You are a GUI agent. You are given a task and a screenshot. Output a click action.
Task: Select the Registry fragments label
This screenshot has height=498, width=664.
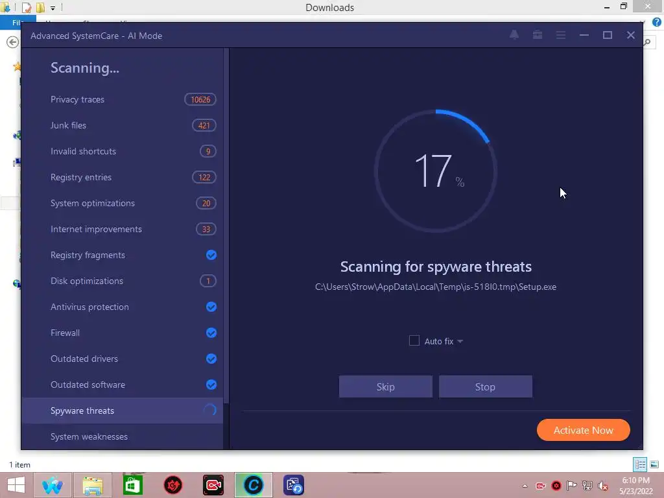click(88, 255)
